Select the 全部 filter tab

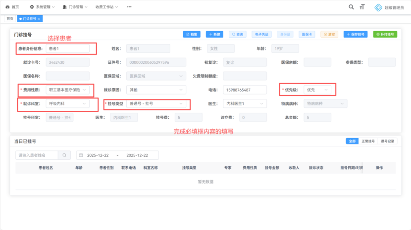coord(352,141)
